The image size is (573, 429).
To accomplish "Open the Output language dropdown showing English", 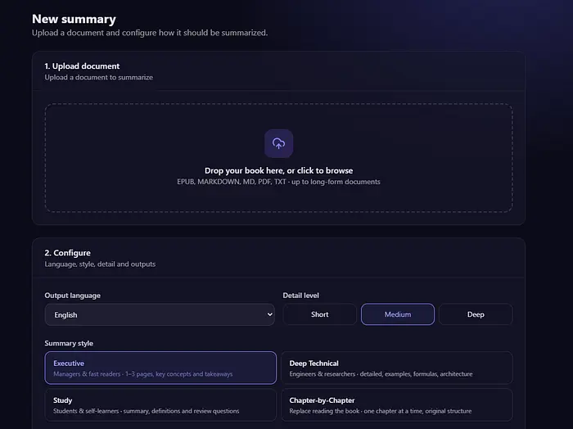I will [160, 314].
